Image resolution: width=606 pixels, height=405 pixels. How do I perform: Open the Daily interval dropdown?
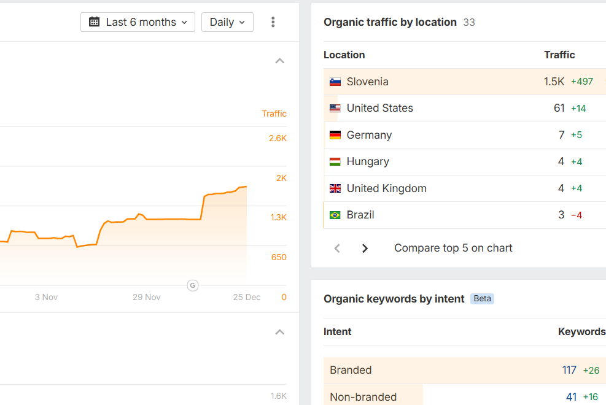(x=227, y=22)
